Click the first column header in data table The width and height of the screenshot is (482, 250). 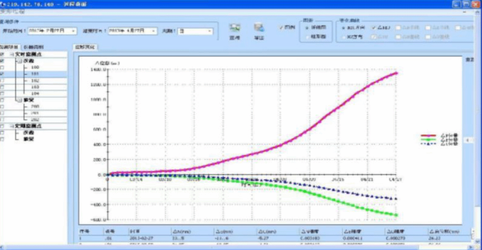84,231
